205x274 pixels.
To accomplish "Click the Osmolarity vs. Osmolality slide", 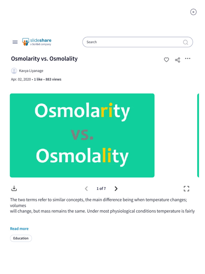I will pos(82,135).
